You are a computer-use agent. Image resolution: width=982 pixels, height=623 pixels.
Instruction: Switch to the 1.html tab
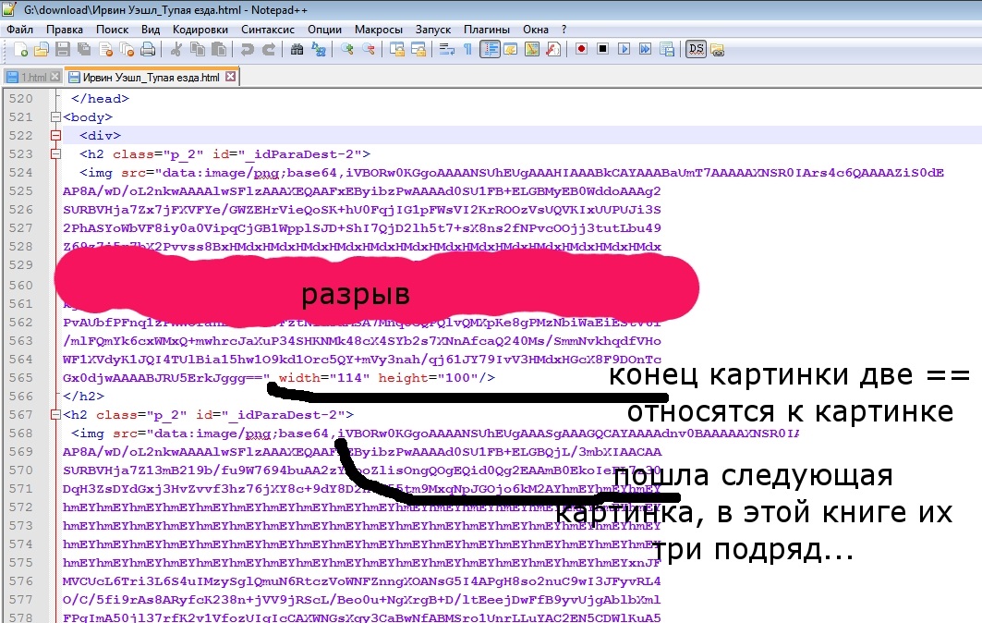coord(33,78)
